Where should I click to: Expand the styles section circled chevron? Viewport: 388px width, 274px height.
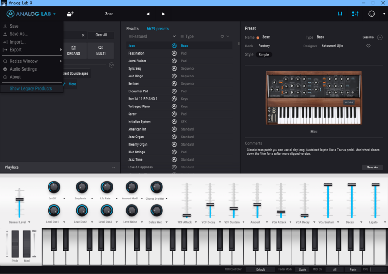point(112,65)
